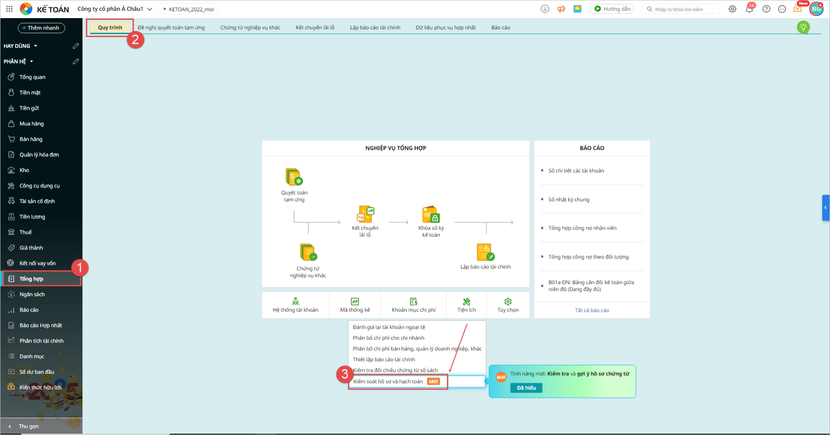
Task: Open Tổng quan in sidebar
Action: pyautogui.click(x=41, y=77)
